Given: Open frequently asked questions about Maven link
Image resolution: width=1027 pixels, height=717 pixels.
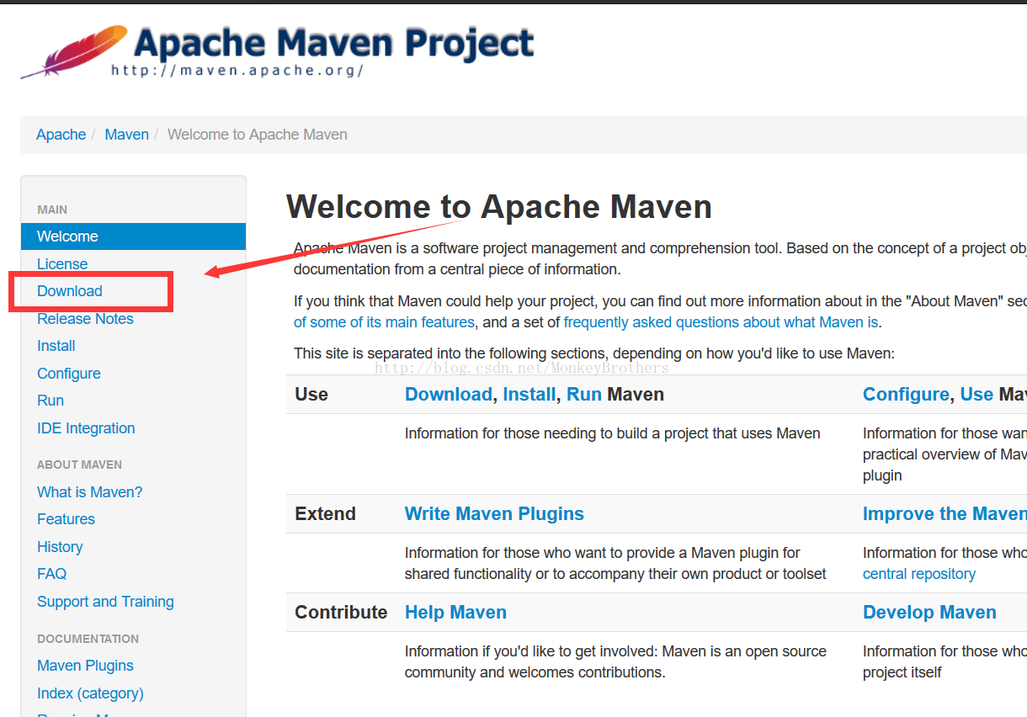Looking at the screenshot, I should pos(721,322).
